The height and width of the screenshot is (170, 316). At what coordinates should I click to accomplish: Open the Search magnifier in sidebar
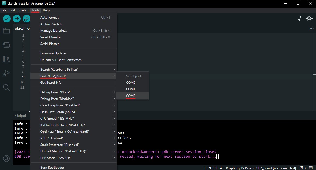[x=6, y=87]
